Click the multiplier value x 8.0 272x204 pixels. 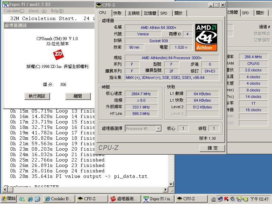pos(141,100)
